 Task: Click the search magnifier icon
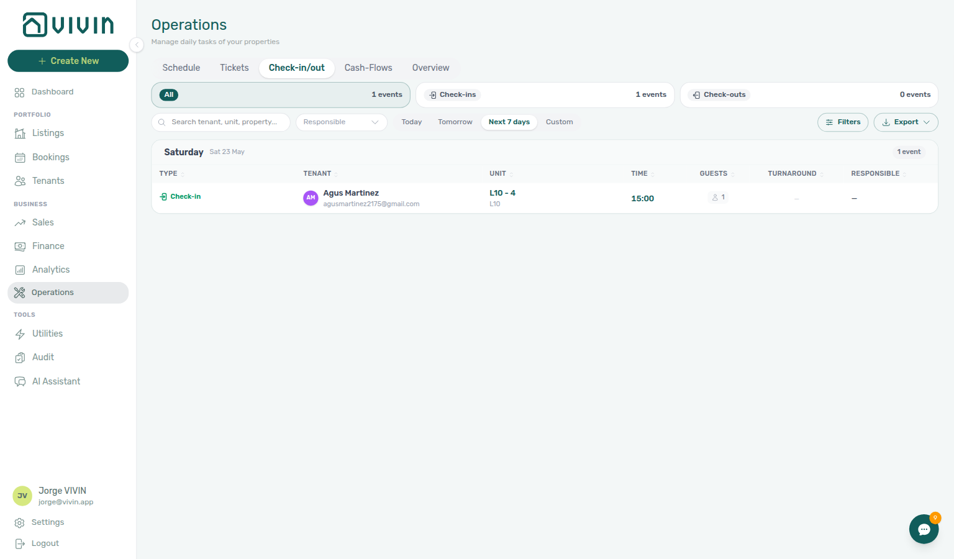tap(161, 122)
